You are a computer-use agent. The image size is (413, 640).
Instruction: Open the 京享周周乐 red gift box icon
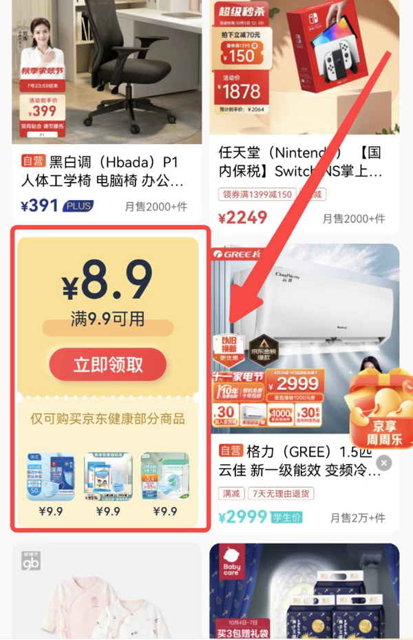click(x=381, y=408)
